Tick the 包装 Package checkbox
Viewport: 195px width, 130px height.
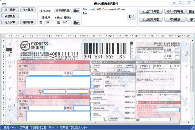point(92,114)
